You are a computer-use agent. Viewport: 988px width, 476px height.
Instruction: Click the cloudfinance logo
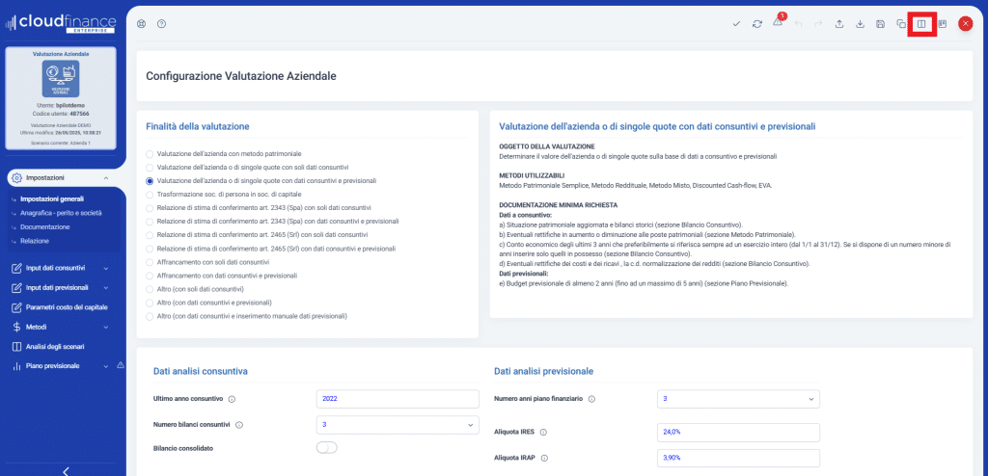[61, 24]
